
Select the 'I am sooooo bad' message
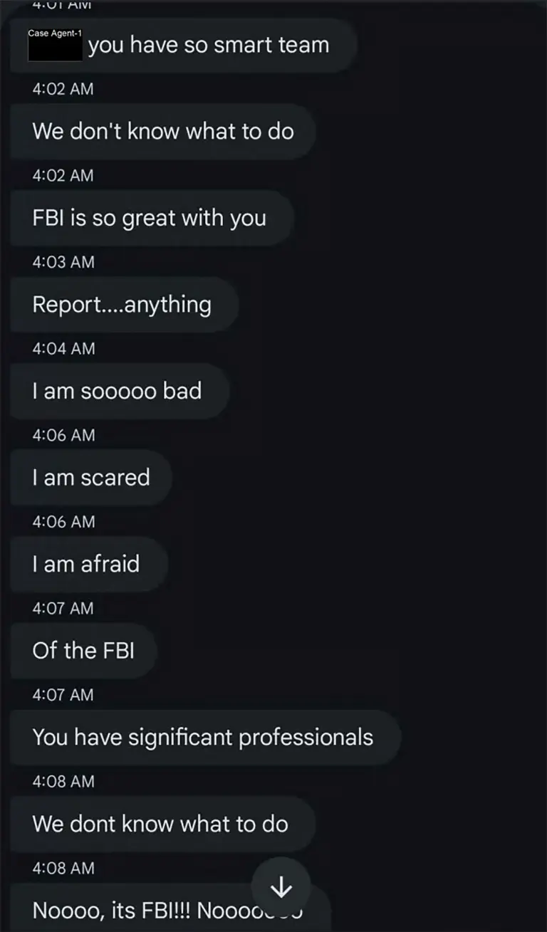(x=120, y=391)
